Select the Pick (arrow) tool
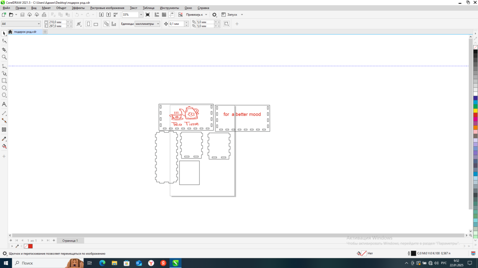 pos(4,33)
